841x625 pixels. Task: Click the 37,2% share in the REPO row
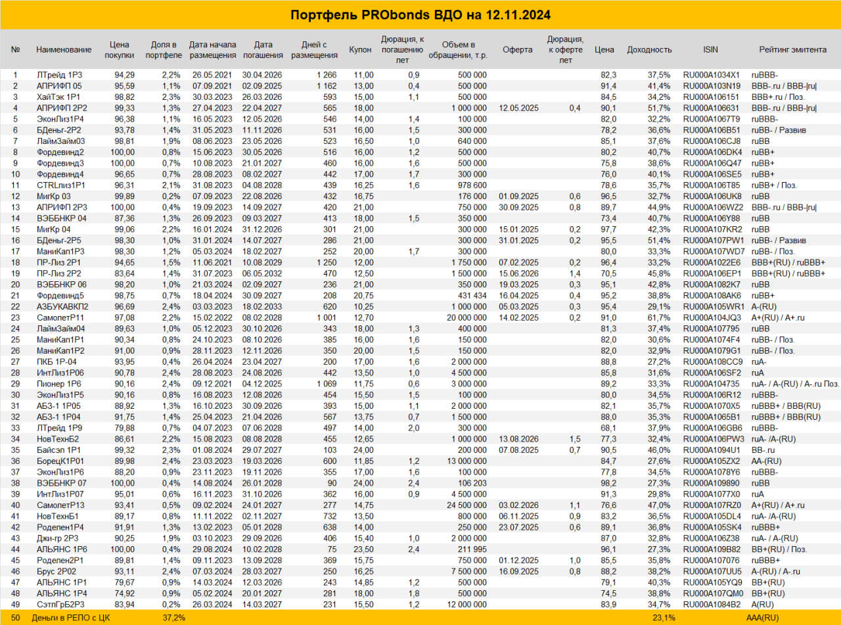(173, 618)
